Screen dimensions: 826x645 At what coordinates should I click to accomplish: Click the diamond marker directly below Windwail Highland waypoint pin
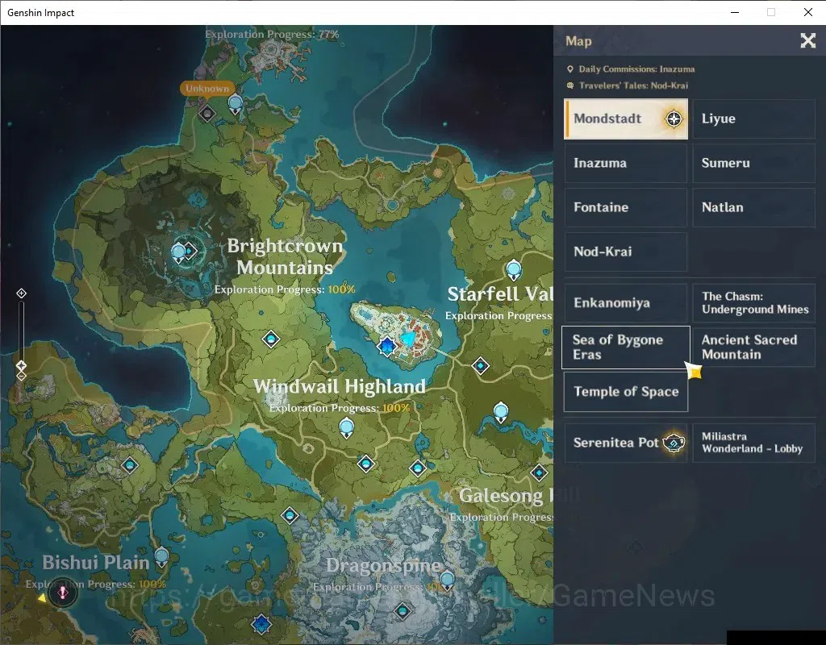click(x=366, y=464)
